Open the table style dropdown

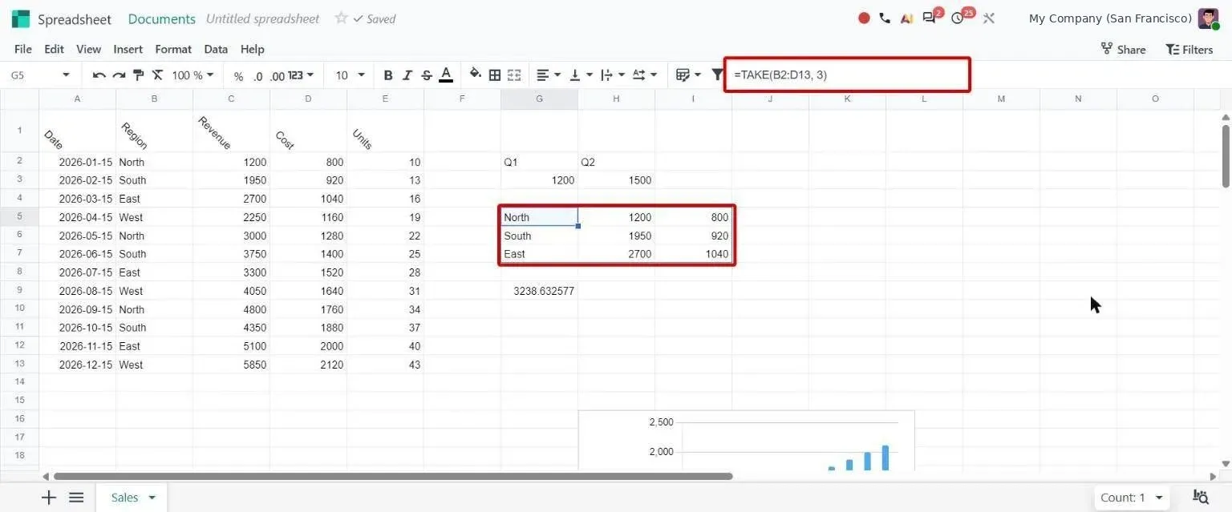coord(688,75)
